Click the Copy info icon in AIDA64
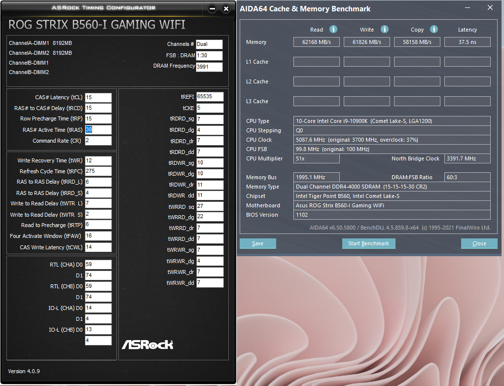Screen dimensions: 504x386 point(433,29)
